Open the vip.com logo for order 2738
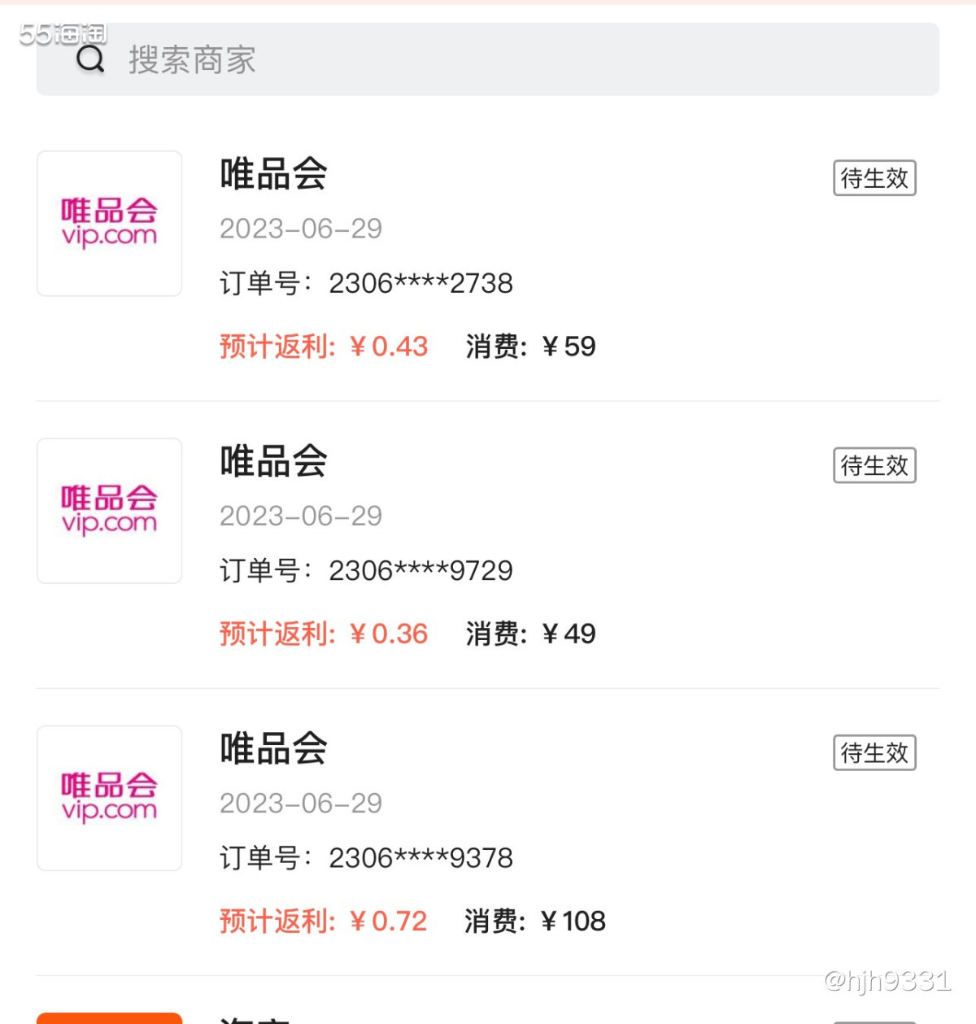Viewport: 976px width, 1024px height. point(109,223)
